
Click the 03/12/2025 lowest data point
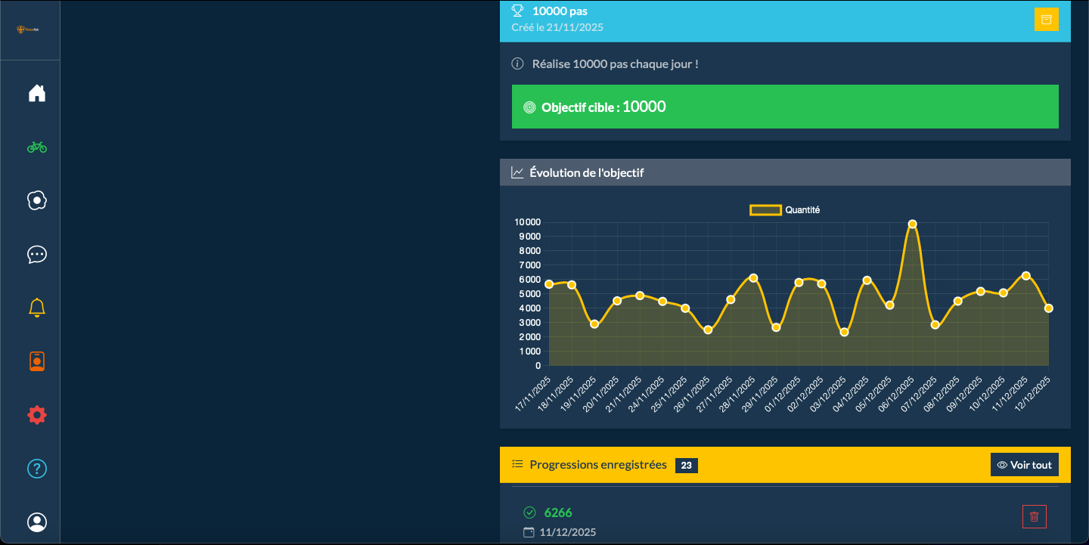click(x=844, y=332)
